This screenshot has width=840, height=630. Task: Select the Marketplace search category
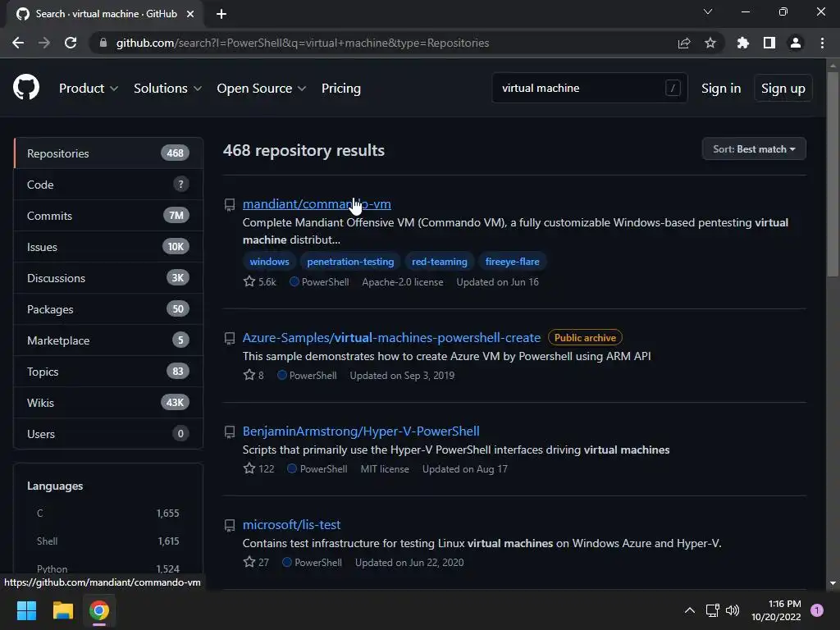[x=107, y=340]
